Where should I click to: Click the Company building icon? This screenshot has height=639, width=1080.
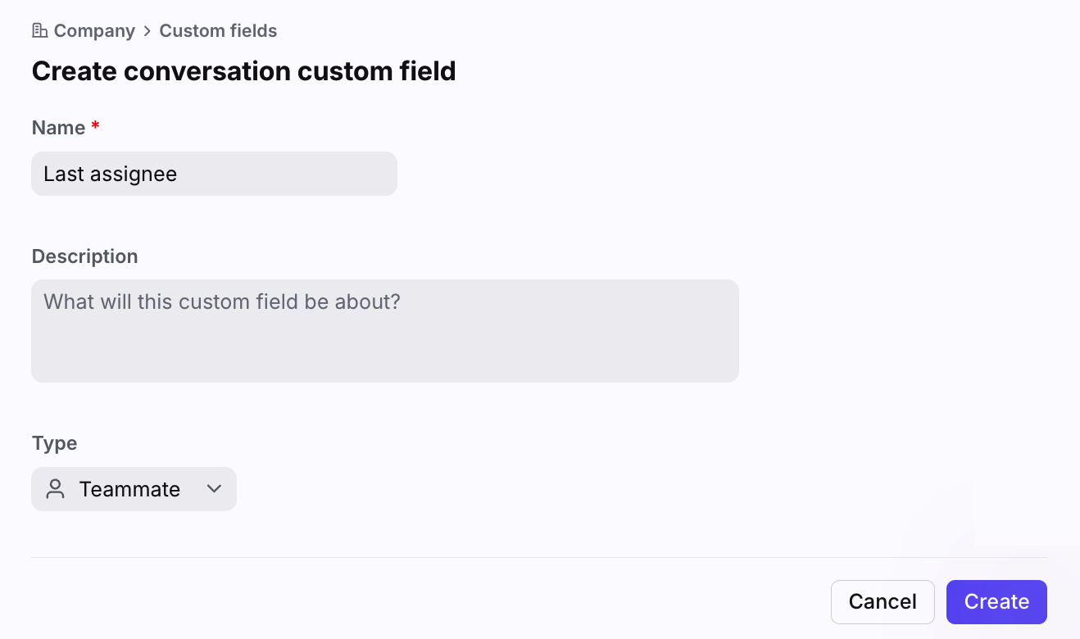pyautogui.click(x=39, y=31)
